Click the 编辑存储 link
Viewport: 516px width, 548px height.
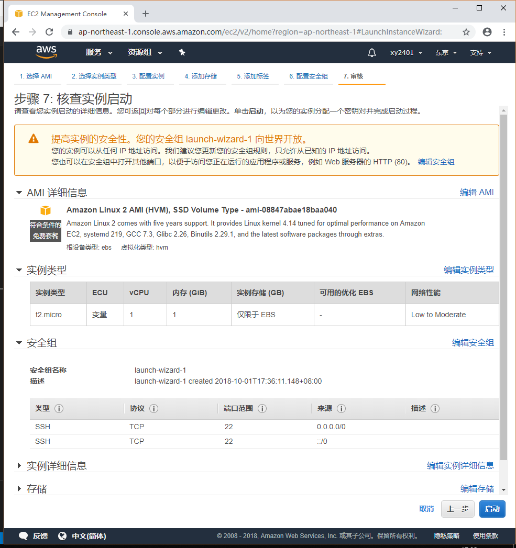pos(477,488)
